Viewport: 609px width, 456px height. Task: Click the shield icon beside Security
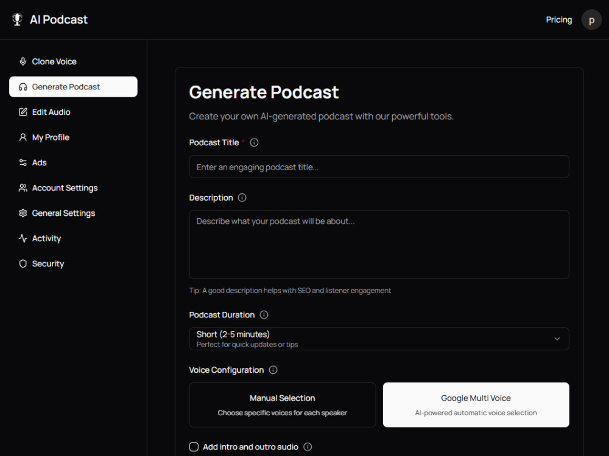pyautogui.click(x=23, y=264)
